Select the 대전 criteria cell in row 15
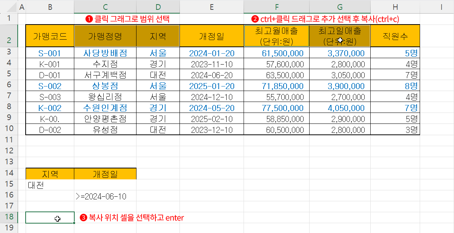The image size is (454, 233). (50, 185)
